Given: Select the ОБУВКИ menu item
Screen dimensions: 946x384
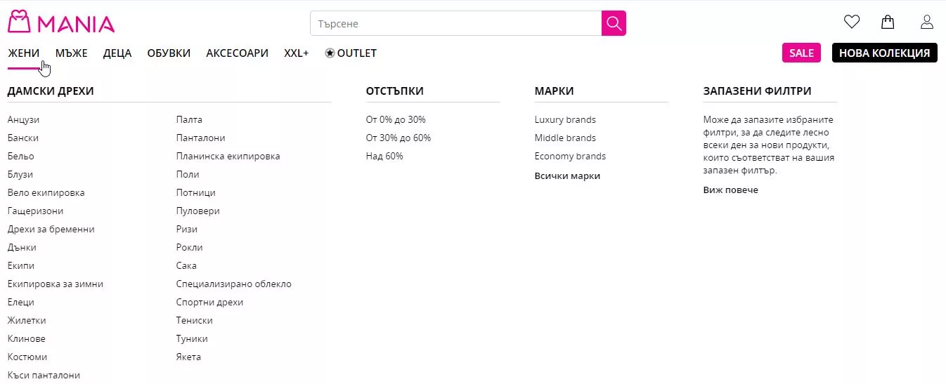Looking at the screenshot, I should (169, 53).
